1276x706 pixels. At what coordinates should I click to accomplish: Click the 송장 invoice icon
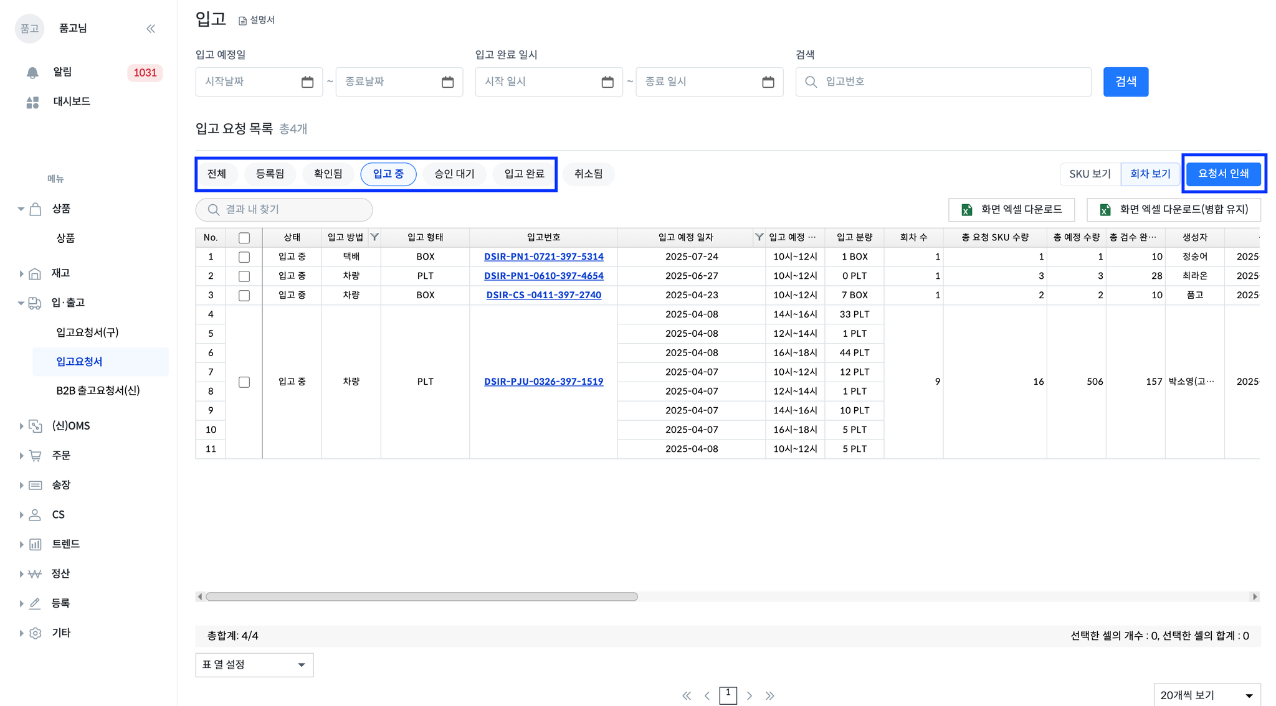tap(36, 485)
